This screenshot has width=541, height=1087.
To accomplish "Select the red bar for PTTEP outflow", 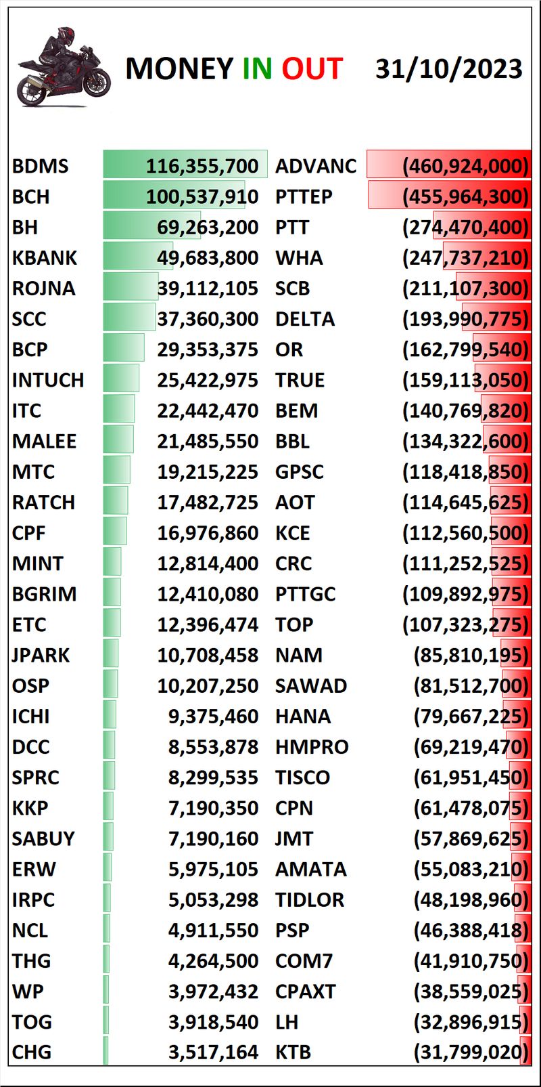I will pyautogui.click(x=449, y=196).
